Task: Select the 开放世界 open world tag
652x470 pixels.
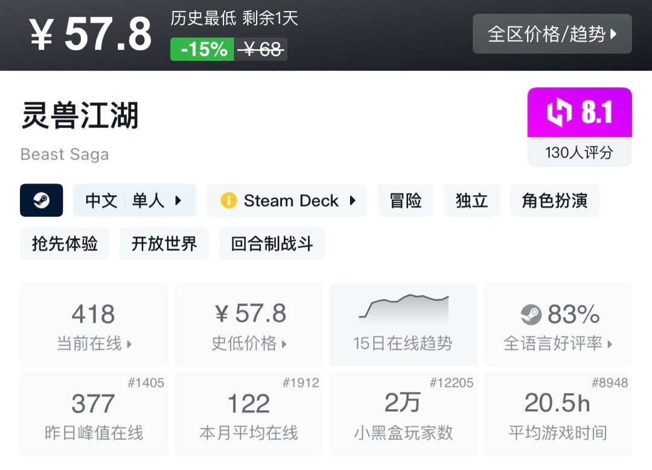Action: tap(164, 244)
